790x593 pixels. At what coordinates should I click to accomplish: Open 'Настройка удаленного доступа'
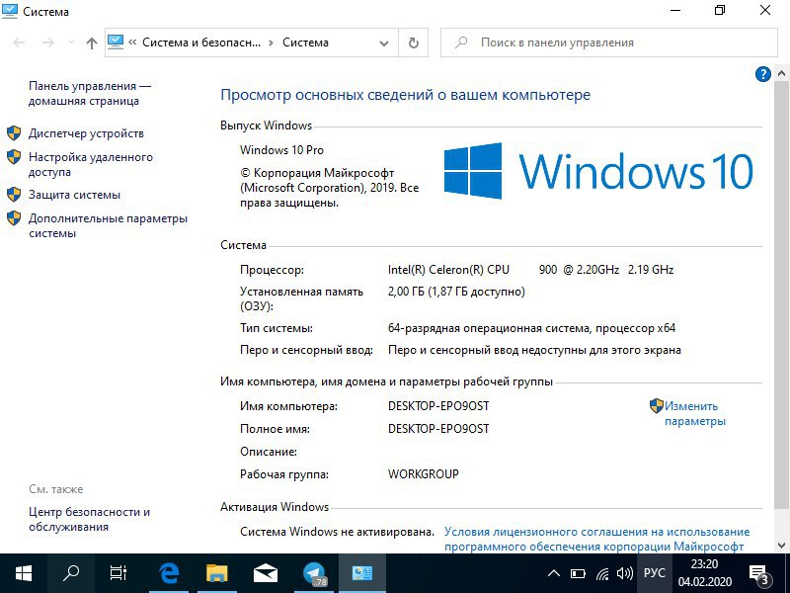coord(91,164)
